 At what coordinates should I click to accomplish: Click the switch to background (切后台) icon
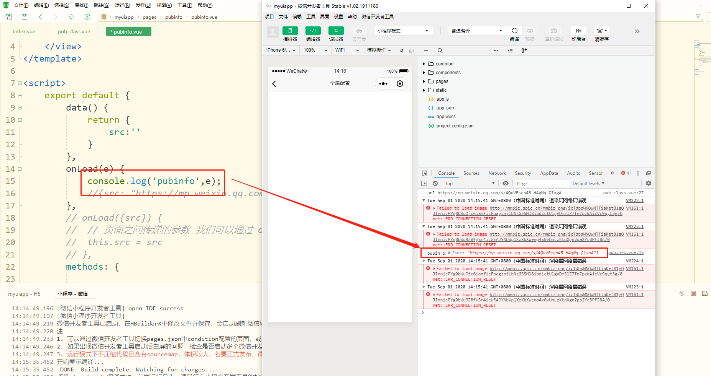[579, 31]
